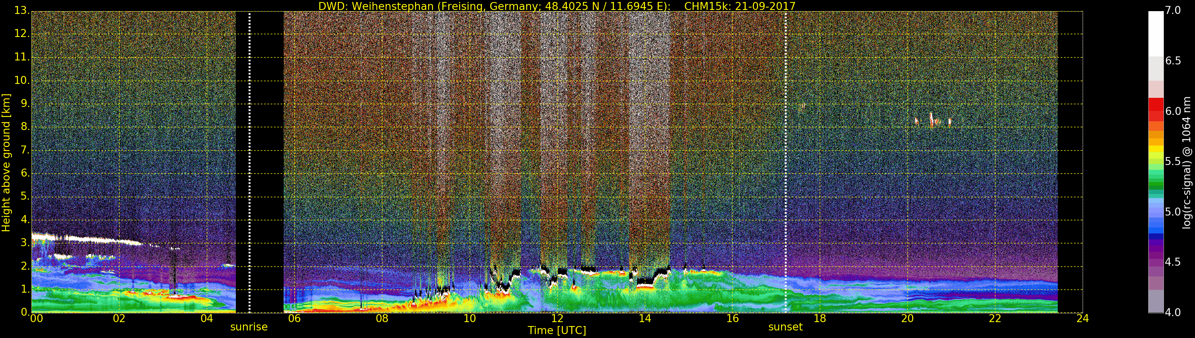Click the '20' time axis tick label

coord(907,318)
